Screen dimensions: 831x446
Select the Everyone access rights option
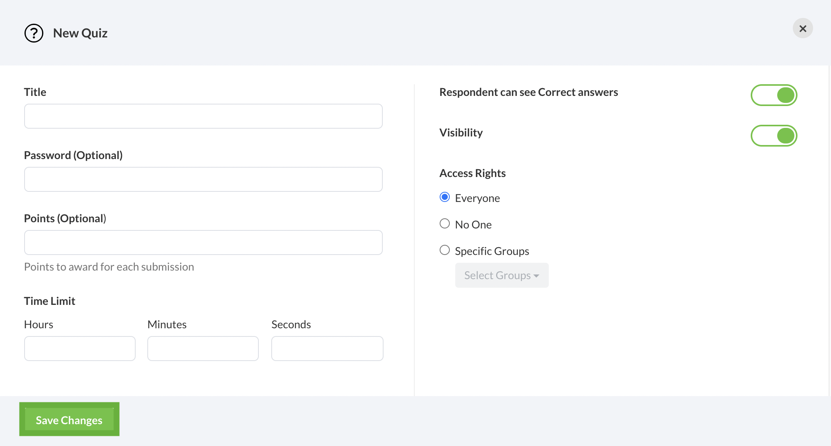445,197
